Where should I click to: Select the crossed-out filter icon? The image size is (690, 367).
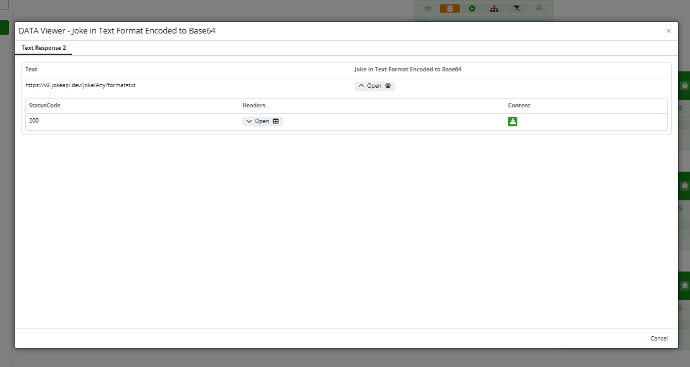tap(516, 8)
